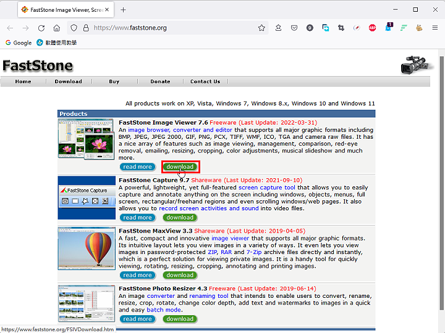Viewport: 445px width, 333px height.
Task: Open the Home menu item
Action: [x=23, y=81]
